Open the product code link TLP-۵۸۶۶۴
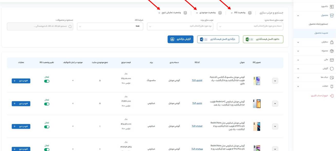Image resolution: width=336 pixels, height=151 pixels. (x=197, y=81)
